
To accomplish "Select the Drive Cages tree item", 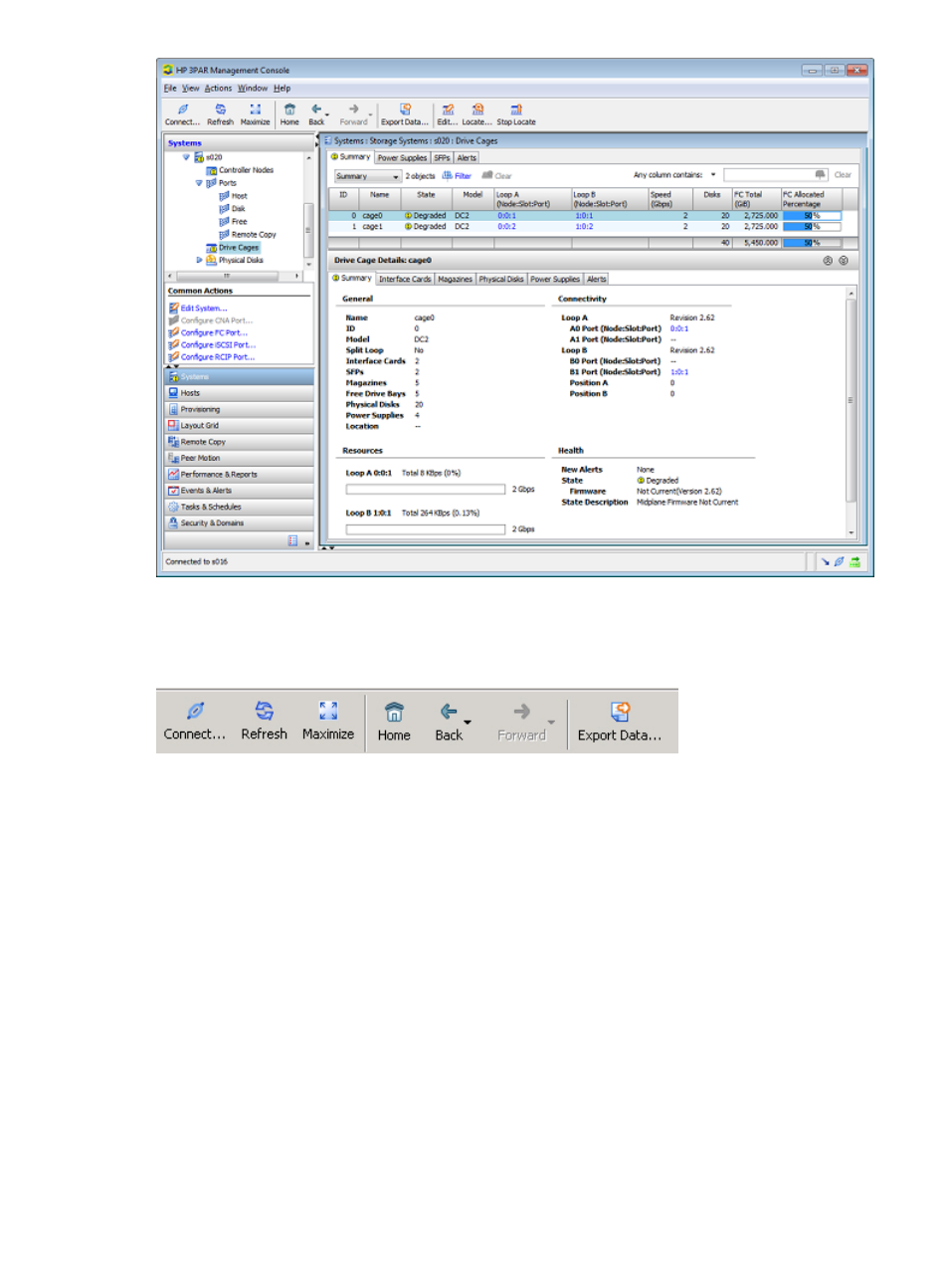I will 239,247.
